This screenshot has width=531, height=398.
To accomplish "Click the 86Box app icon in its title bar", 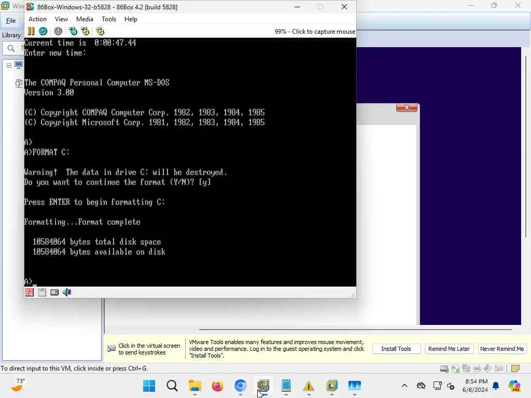I will click(x=30, y=7).
